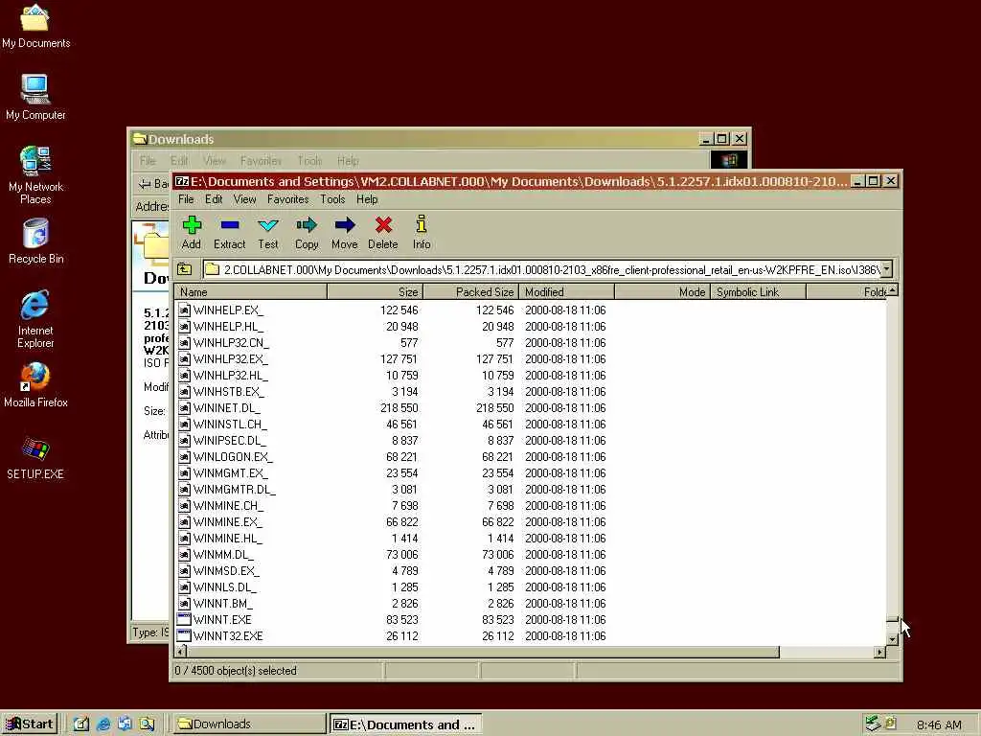Click the Copy toolbar icon
The width and height of the screenshot is (981, 736).
(x=307, y=224)
